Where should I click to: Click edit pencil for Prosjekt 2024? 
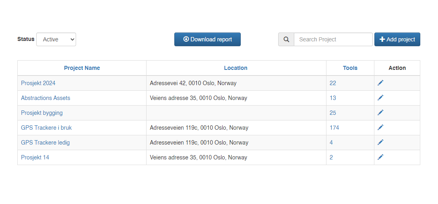(380, 83)
